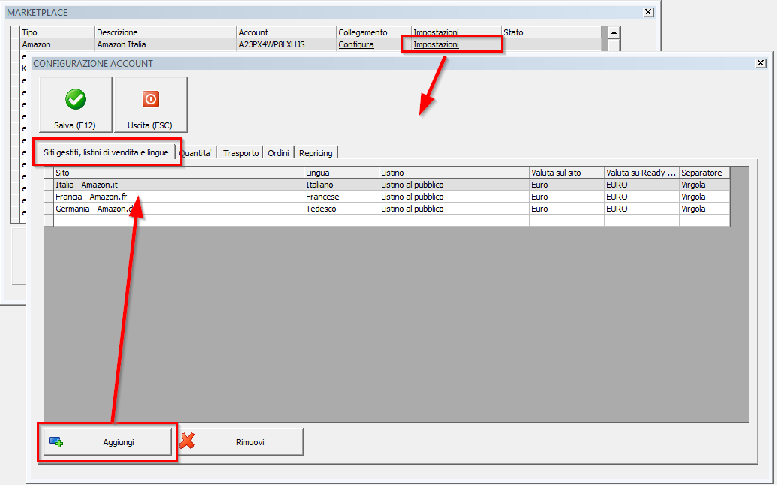Switch to the Repricing tab

click(x=316, y=153)
